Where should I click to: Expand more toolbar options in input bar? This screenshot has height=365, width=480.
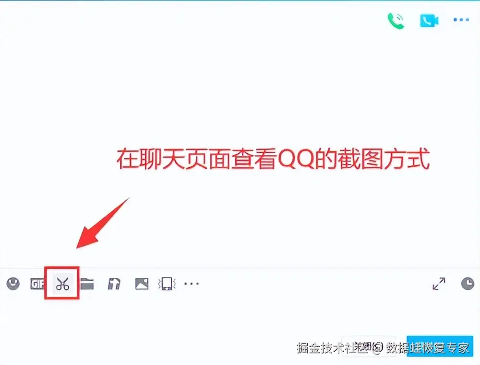(192, 284)
